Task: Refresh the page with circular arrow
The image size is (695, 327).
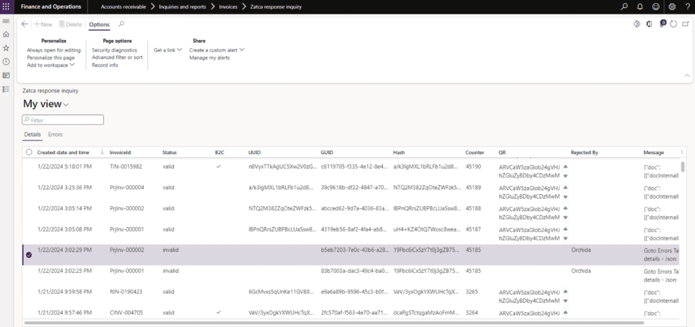Action: click(x=673, y=24)
